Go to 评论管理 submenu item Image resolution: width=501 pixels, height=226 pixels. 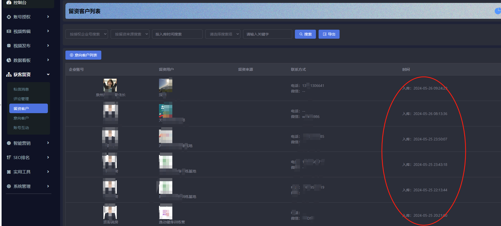tap(21, 99)
